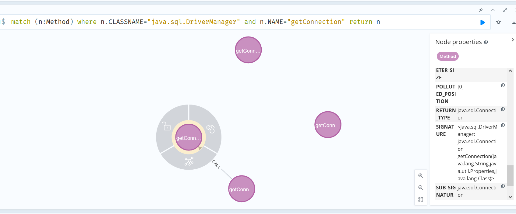
Task: Copy the SIGNATURE property value
Action: click(x=503, y=125)
